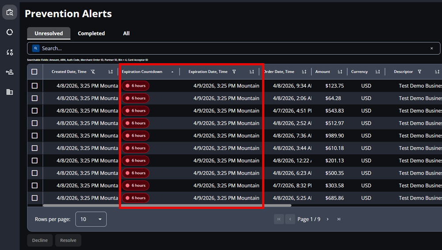Toggle the select-all header checkbox
Viewport: 442px width, 250px height.
(x=34, y=72)
